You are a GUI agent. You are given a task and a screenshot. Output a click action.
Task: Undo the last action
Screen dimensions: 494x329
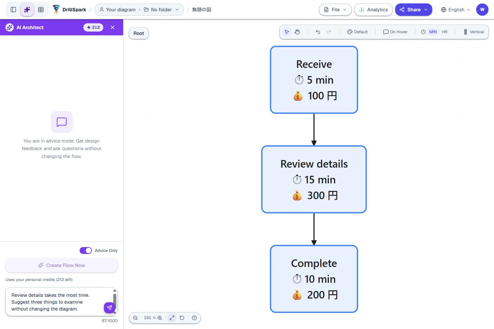coord(318,32)
